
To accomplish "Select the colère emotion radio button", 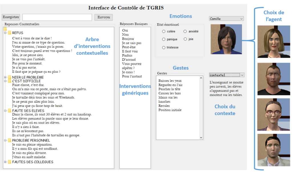I will (x=164, y=31).
